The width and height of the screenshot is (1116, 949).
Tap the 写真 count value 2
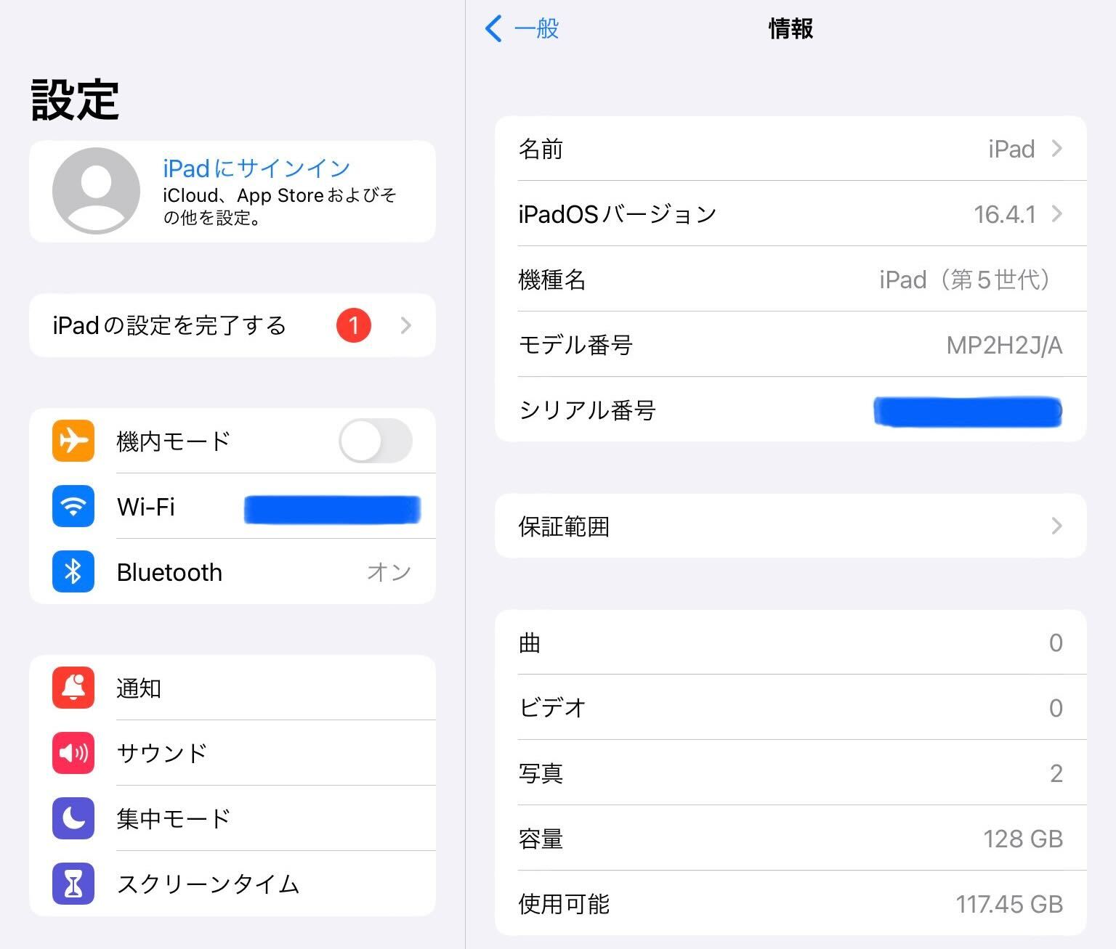click(1056, 774)
